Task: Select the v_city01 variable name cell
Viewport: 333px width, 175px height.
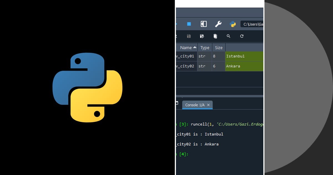Action: 186,56
